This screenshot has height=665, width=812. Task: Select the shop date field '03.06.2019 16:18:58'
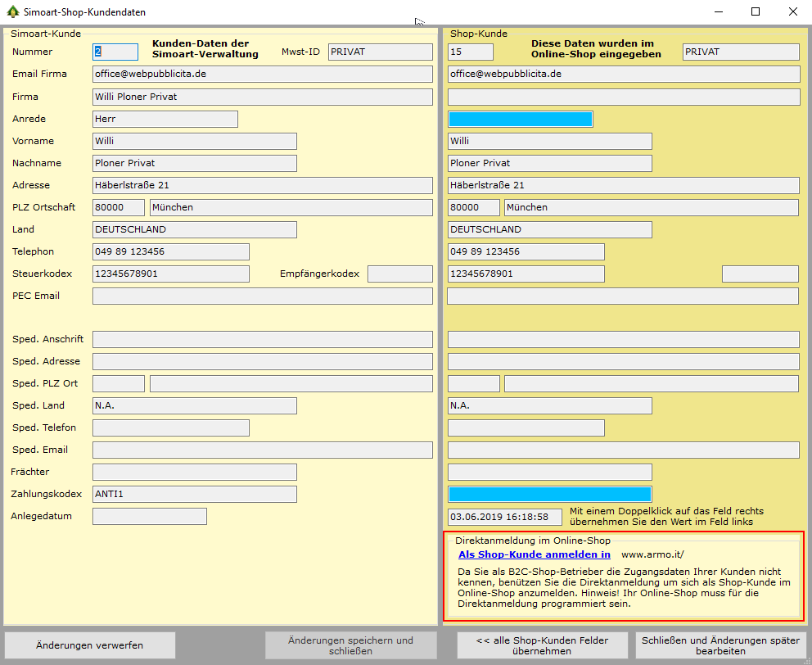click(x=505, y=517)
